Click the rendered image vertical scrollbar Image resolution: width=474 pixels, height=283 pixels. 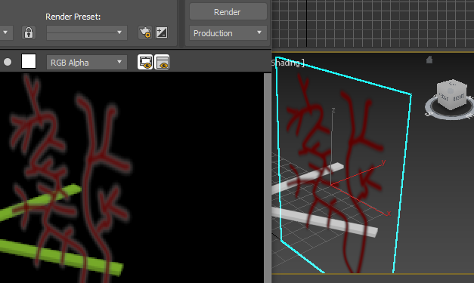[x=268, y=178]
